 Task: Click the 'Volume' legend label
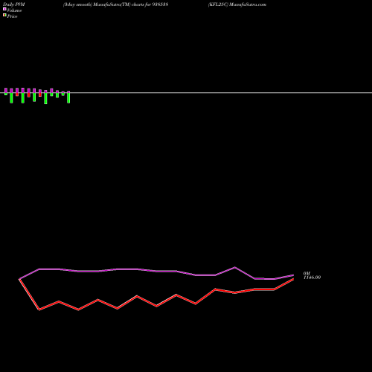tap(14, 10)
